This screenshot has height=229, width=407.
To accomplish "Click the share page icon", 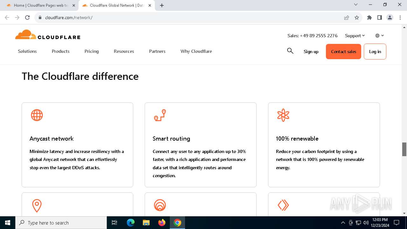I will [347, 17].
